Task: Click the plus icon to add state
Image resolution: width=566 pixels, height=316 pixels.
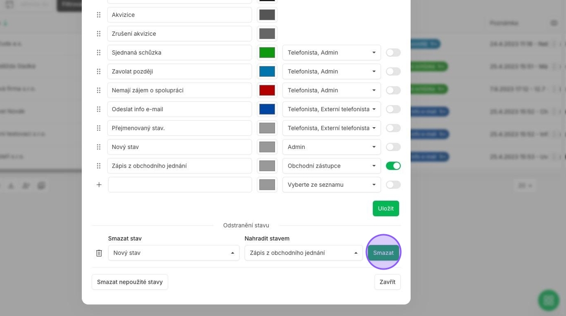Action: (x=99, y=185)
